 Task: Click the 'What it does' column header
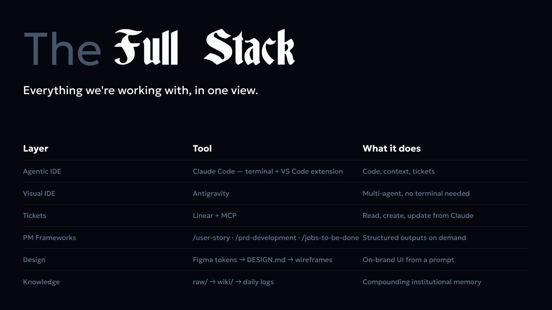[x=392, y=148]
